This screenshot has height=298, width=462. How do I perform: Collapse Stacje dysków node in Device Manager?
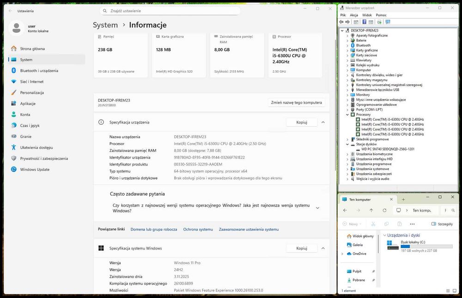point(347,145)
